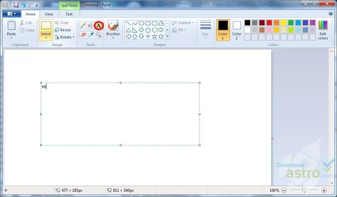
Task: Pick the Diamond shape
Action: pos(141,30)
